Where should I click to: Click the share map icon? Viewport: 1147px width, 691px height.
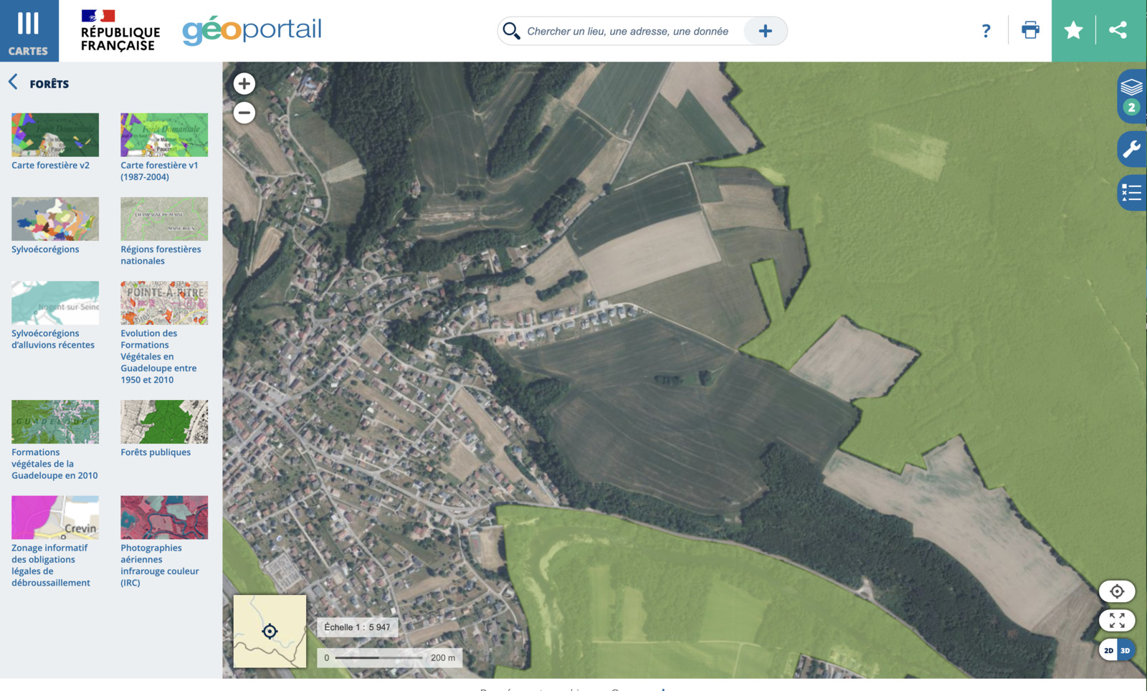point(1118,30)
